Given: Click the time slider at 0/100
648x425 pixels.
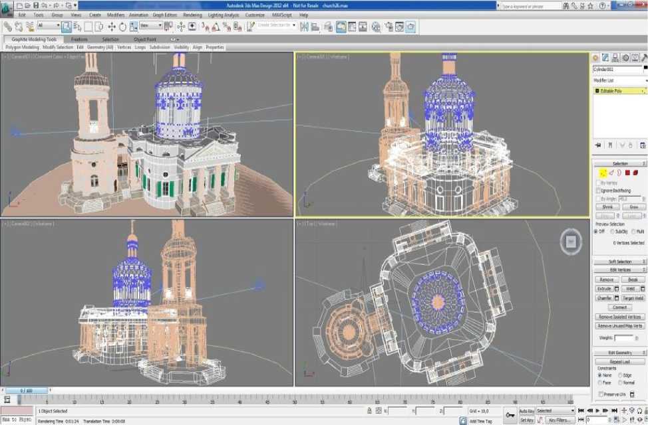Looking at the screenshot, I should tap(27, 390).
